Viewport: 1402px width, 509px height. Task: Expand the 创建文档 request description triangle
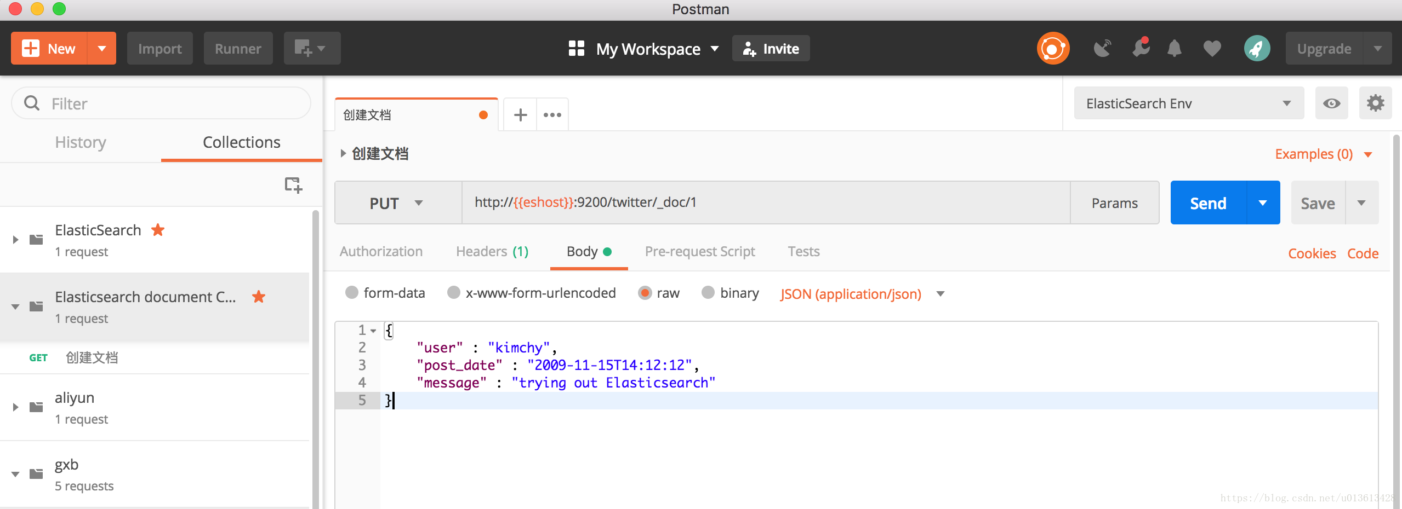pyautogui.click(x=343, y=153)
